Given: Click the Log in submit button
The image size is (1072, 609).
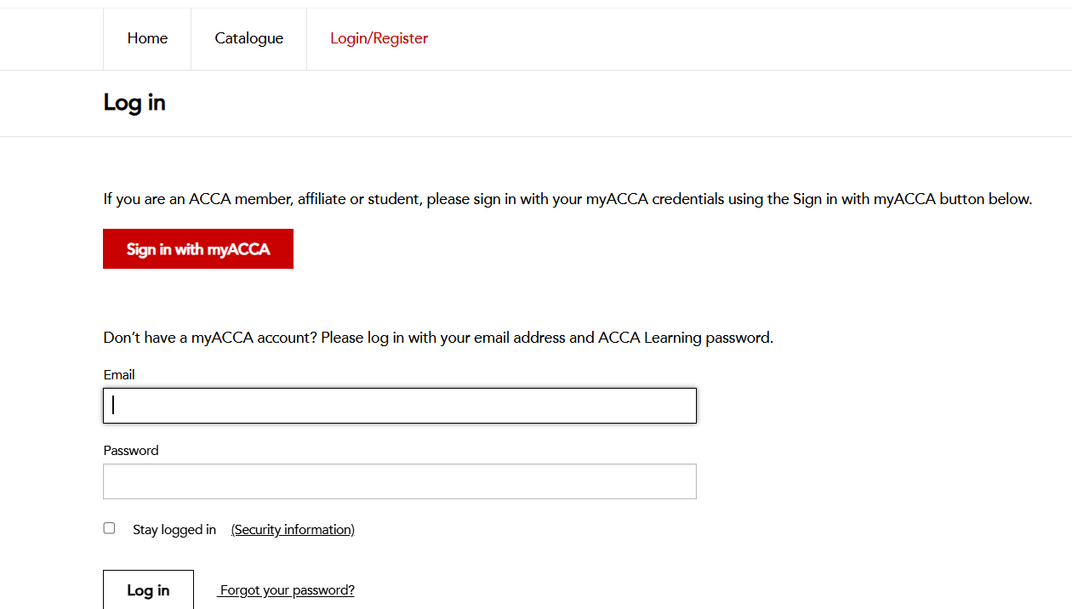Looking at the screenshot, I should coord(148,589).
